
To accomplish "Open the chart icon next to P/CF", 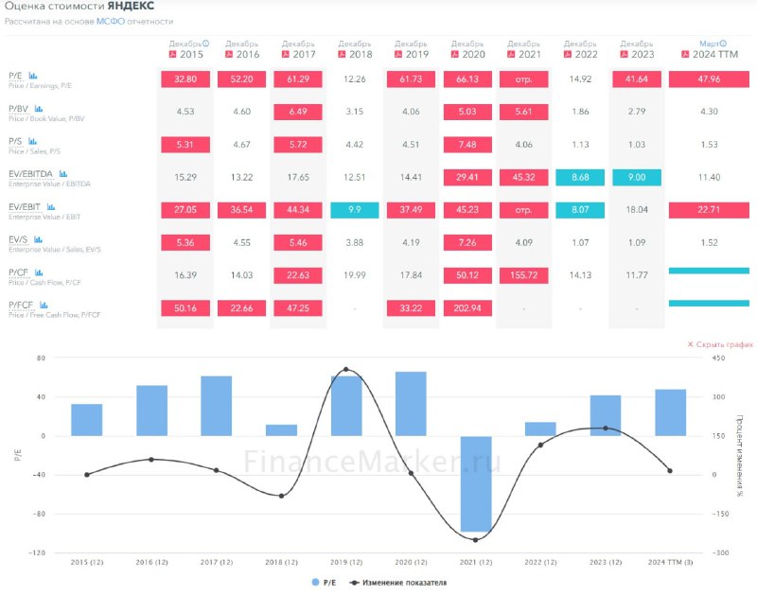I will [39, 272].
